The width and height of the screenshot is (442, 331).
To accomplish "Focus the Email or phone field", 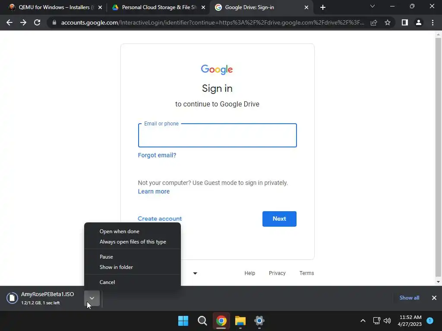I will click(218, 135).
